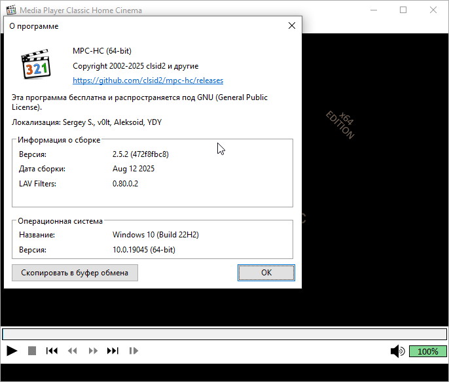449x382 pixels.
Task: Click the Дата сборки label
Action: [x=42, y=169]
